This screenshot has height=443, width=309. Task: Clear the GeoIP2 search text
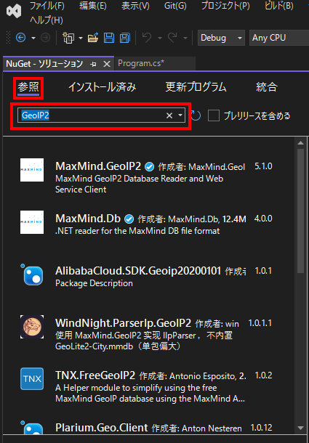[x=169, y=115]
